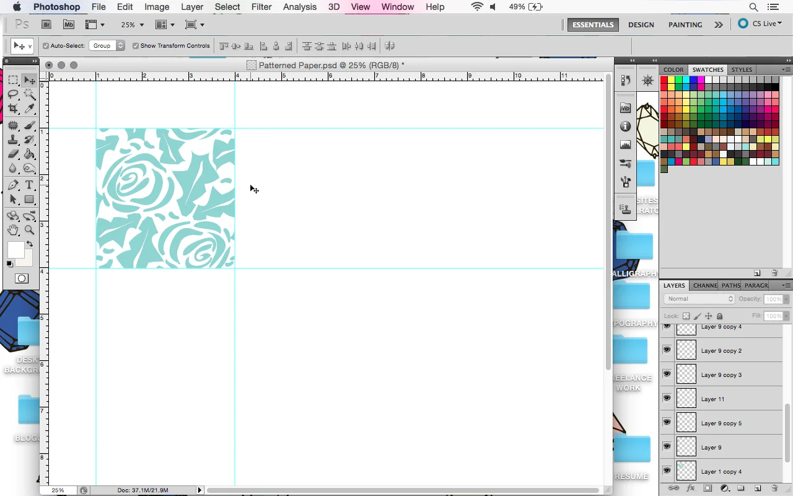The image size is (793, 496).
Task: Switch to the Color tab
Action: [x=673, y=69]
